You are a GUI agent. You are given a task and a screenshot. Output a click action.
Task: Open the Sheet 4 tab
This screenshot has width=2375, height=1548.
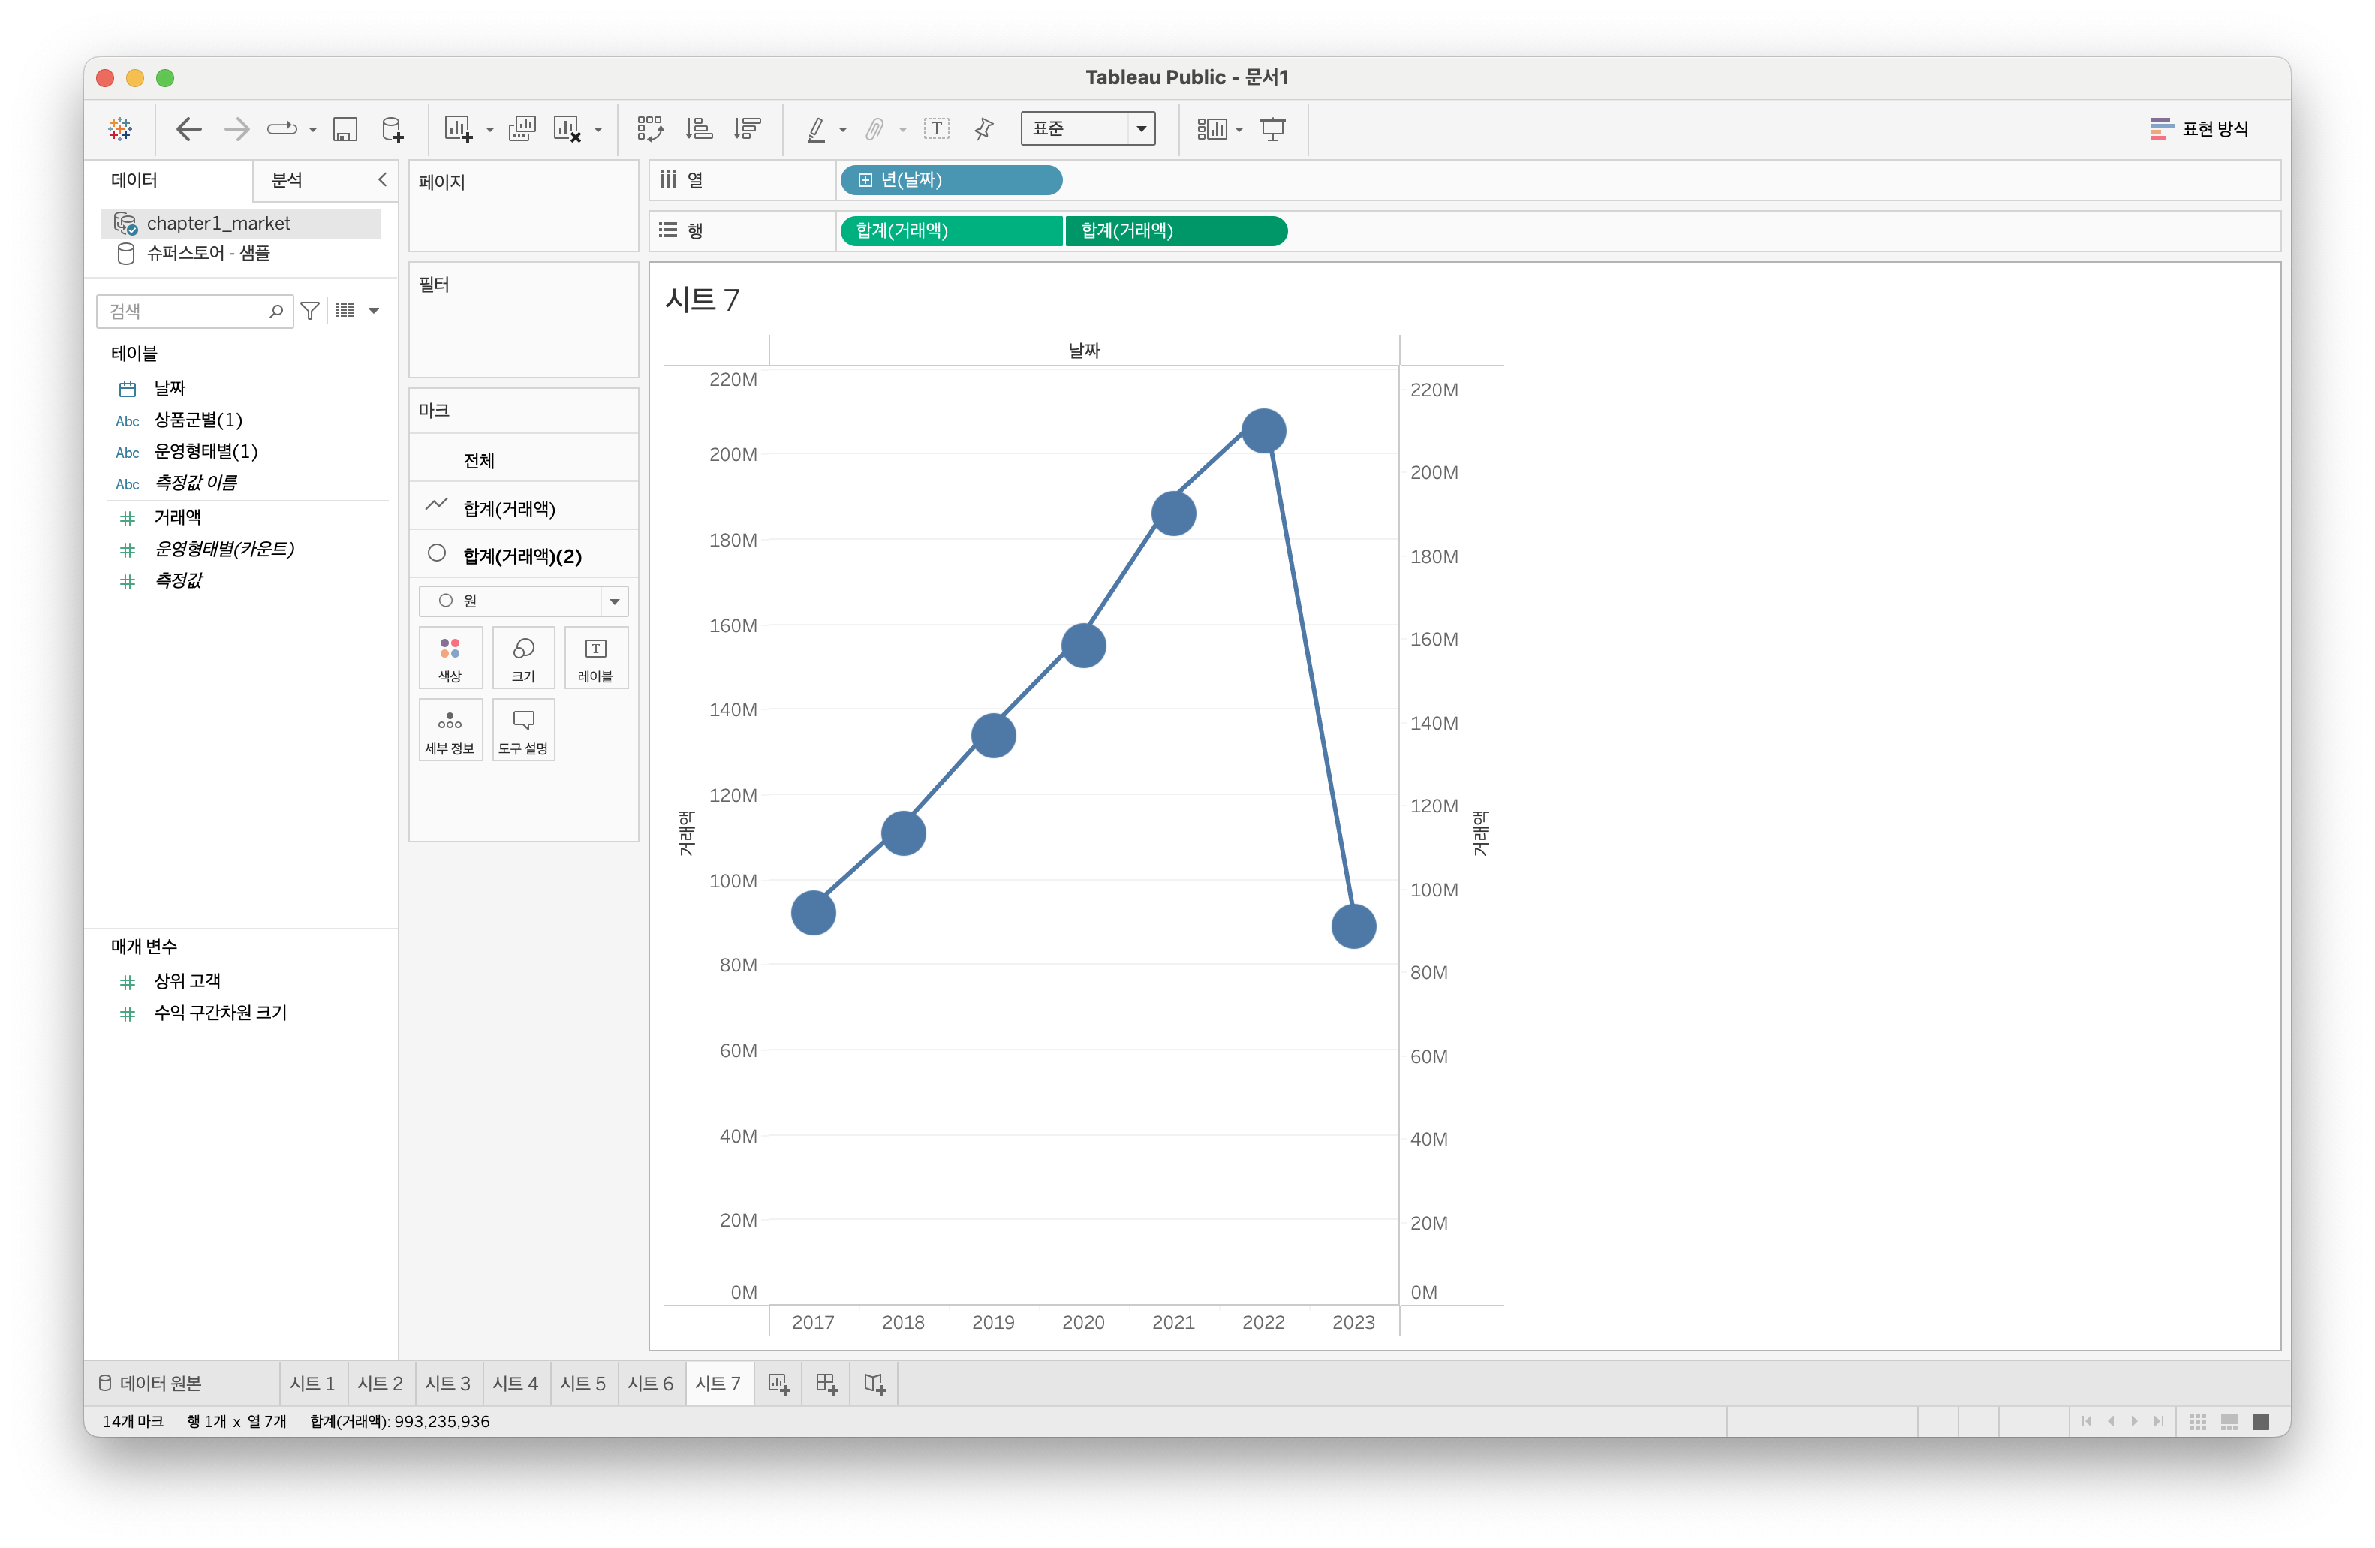point(515,1384)
